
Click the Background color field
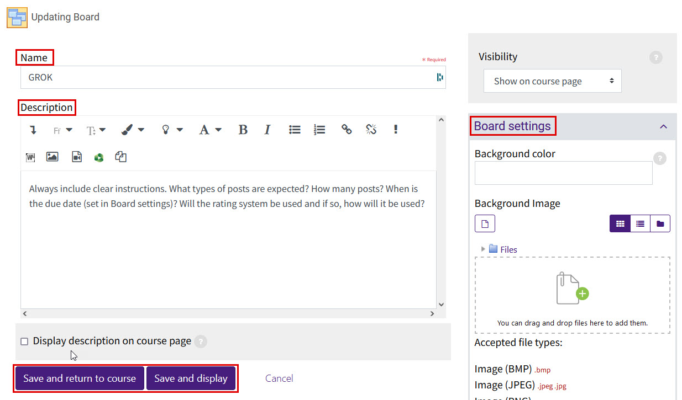pos(563,173)
